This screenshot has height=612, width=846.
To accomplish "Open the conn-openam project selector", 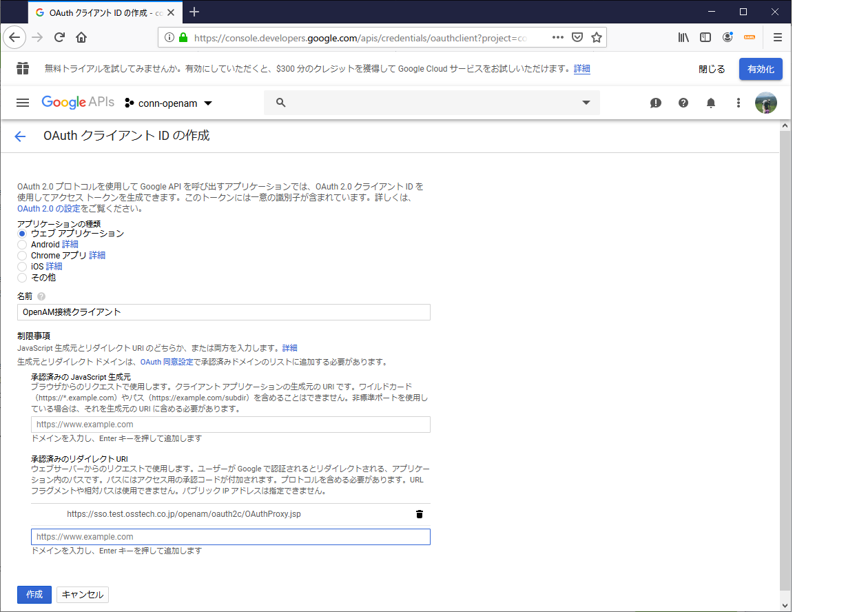I will pos(167,102).
